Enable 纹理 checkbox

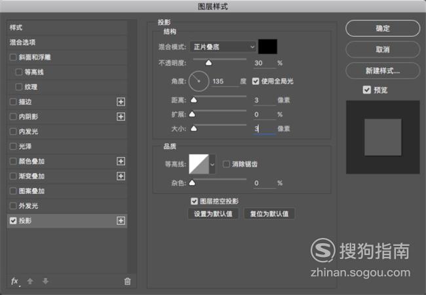[19, 87]
